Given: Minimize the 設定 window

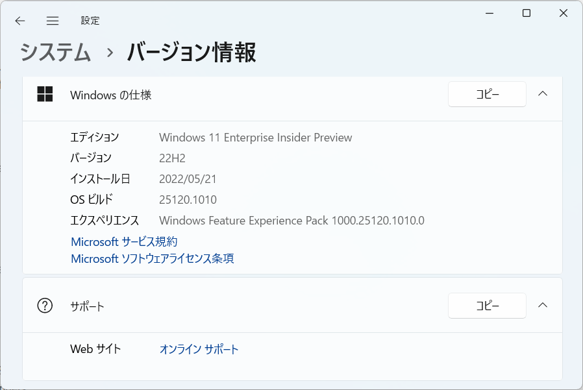Looking at the screenshot, I should tap(490, 14).
